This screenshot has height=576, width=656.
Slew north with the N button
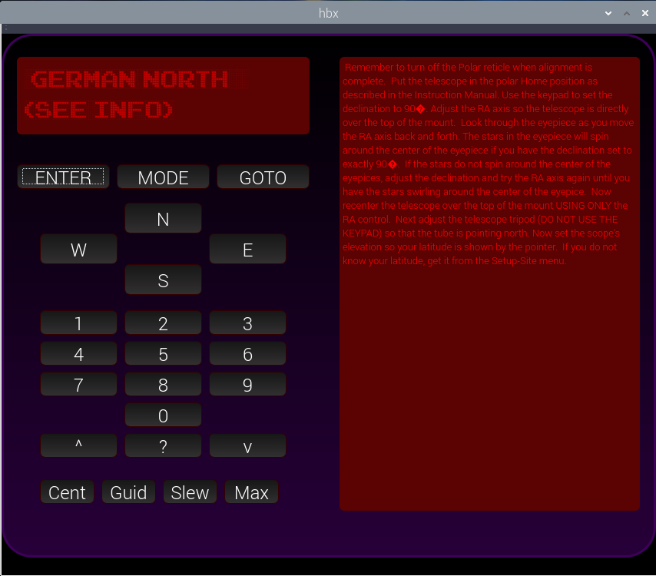(x=163, y=219)
